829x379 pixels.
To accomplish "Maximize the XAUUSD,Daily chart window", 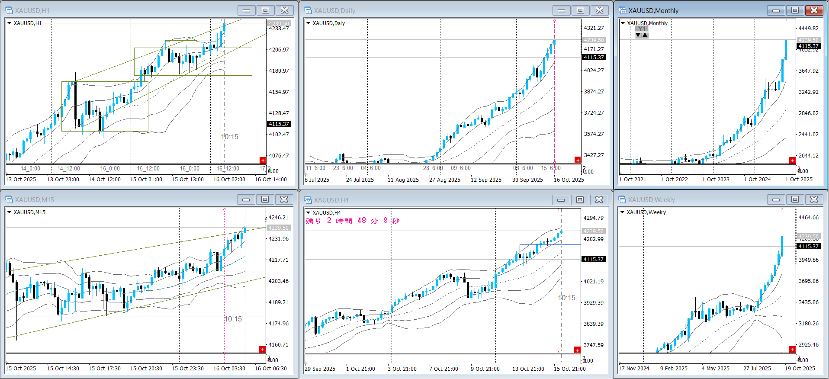I will (x=580, y=10).
